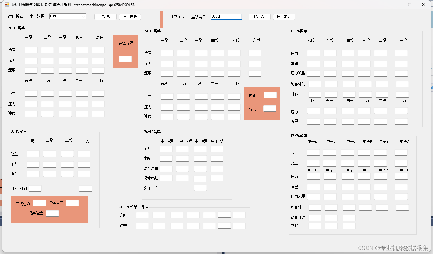Click F3-F6 压力流量 field under 六段

(313, 73)
